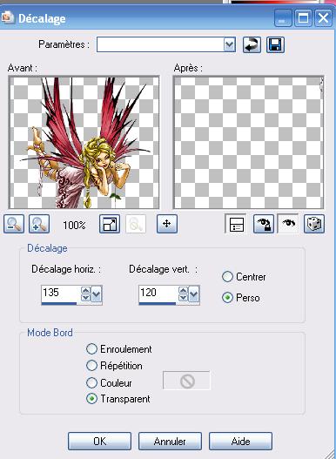336x459 pixels.
Task: Activate the pan/navigate preview icon
Action: [x=167, y=224]
